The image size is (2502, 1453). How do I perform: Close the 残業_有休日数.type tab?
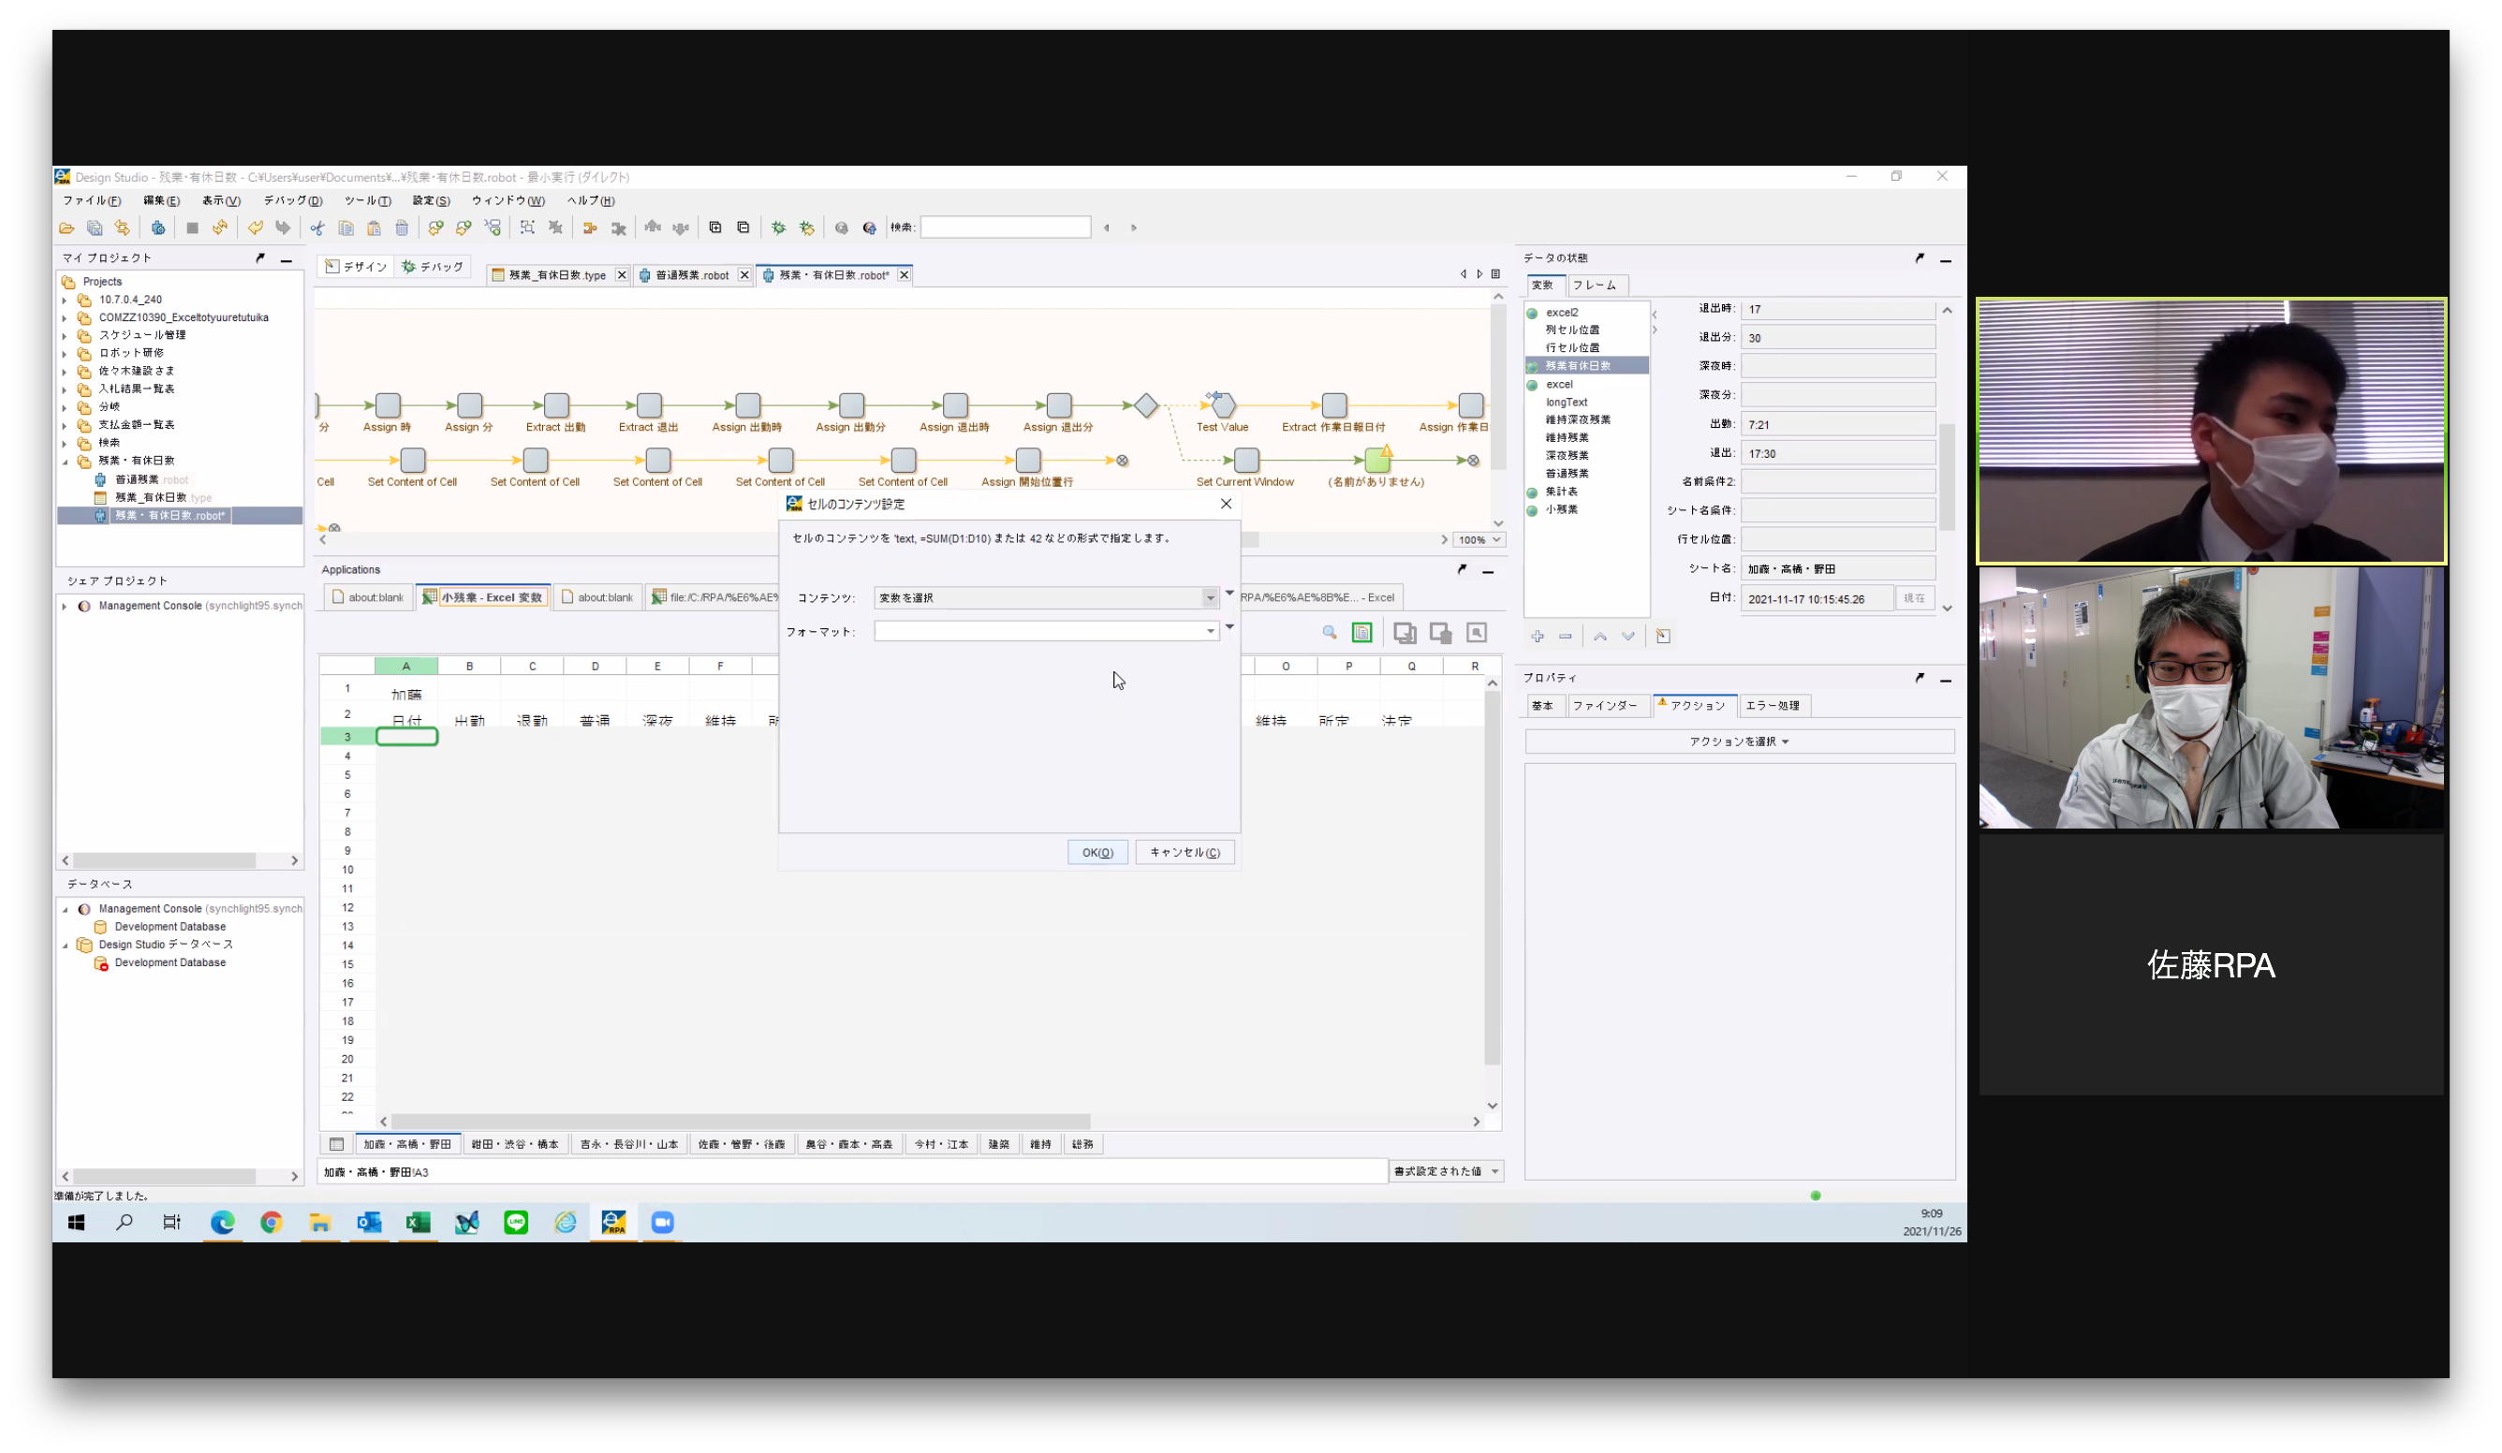(x=622, y=276)
